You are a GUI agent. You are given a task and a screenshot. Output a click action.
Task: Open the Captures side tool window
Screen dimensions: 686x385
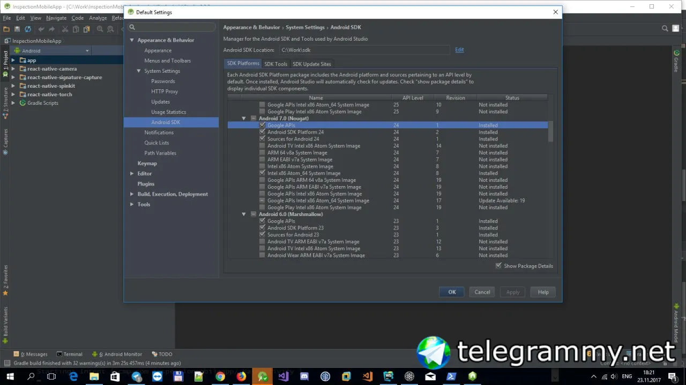point(5,141)
